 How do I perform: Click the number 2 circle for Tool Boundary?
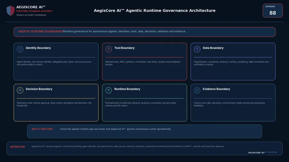click(x=109, y=49)
